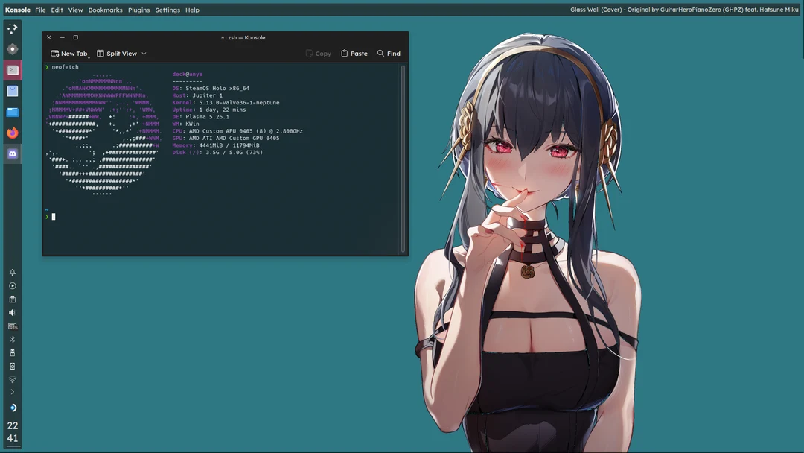Image resolution: width=804 pixels, height=453 pixels.
Task: Open the battery level indicator in tray
Action: click(x=12, y=325)
